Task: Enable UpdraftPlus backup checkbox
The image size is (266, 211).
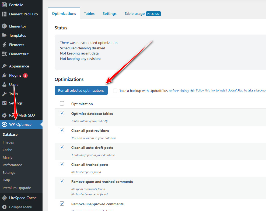Action: pos(115,91)
